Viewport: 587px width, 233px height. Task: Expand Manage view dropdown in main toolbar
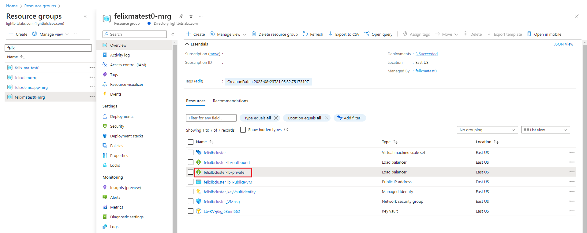228,34
